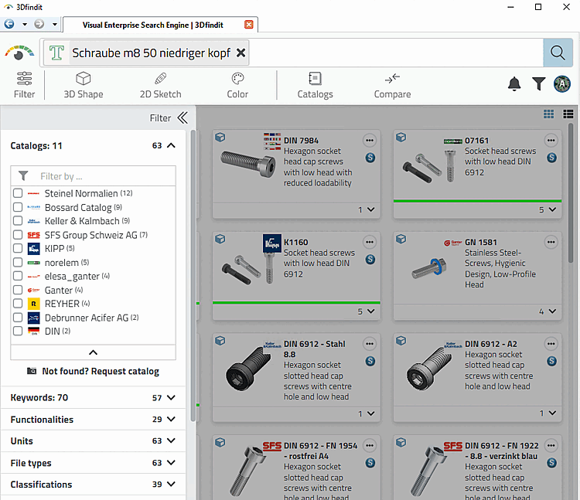Check the REYHER catalog checkbox

[18, 304]
